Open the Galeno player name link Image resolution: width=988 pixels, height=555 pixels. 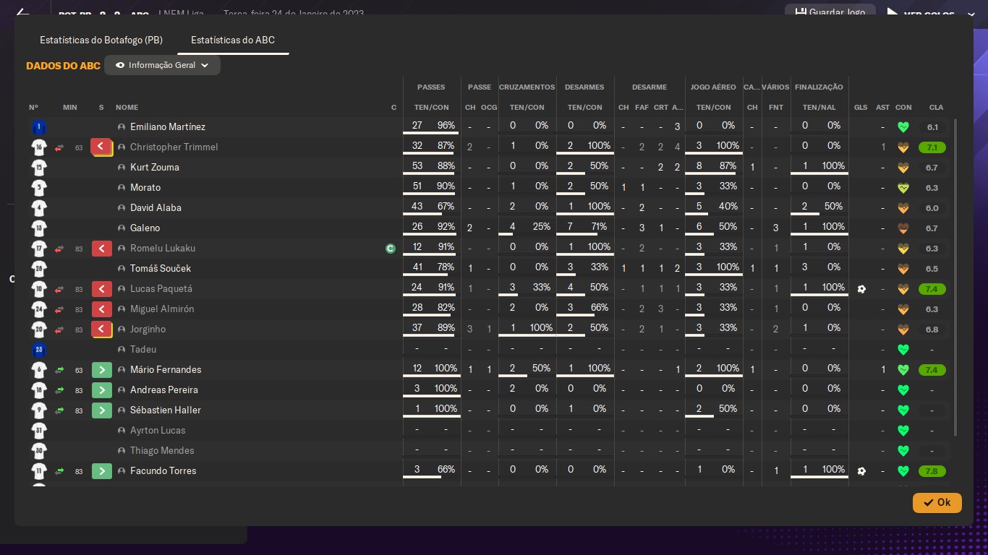pos(145,228)
